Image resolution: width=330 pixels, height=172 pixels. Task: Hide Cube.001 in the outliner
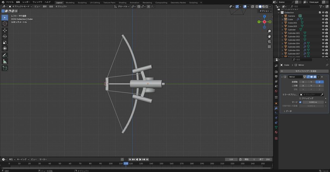point(323,23)
